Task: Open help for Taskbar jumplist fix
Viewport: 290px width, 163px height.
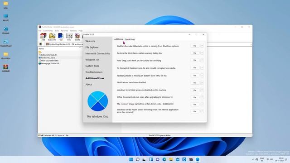Action: [x=202, y=76]
